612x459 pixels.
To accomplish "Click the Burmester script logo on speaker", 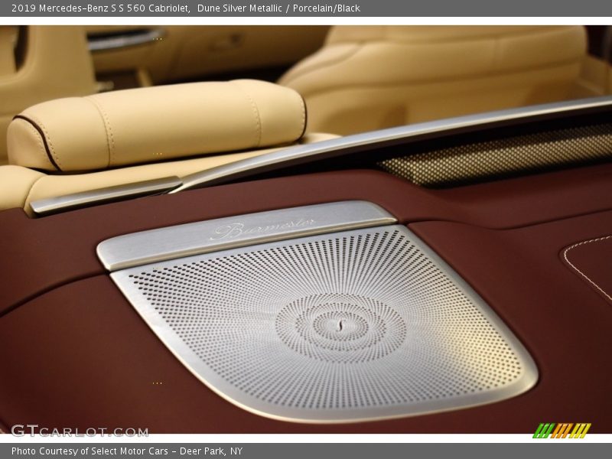I will 262,228.
